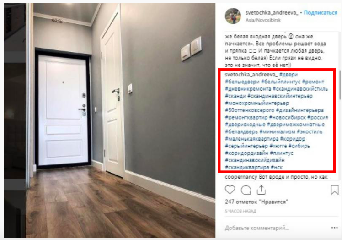Click Подписаться to follow the account

point(321,13)
